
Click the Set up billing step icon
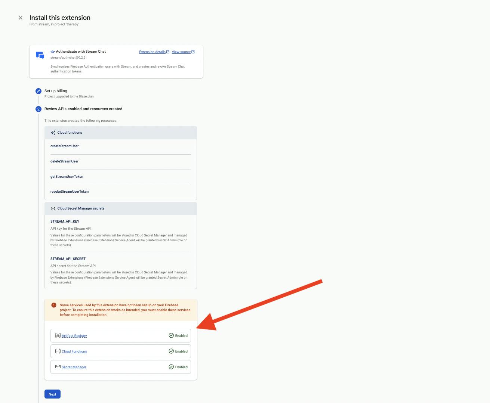point(38,91)
